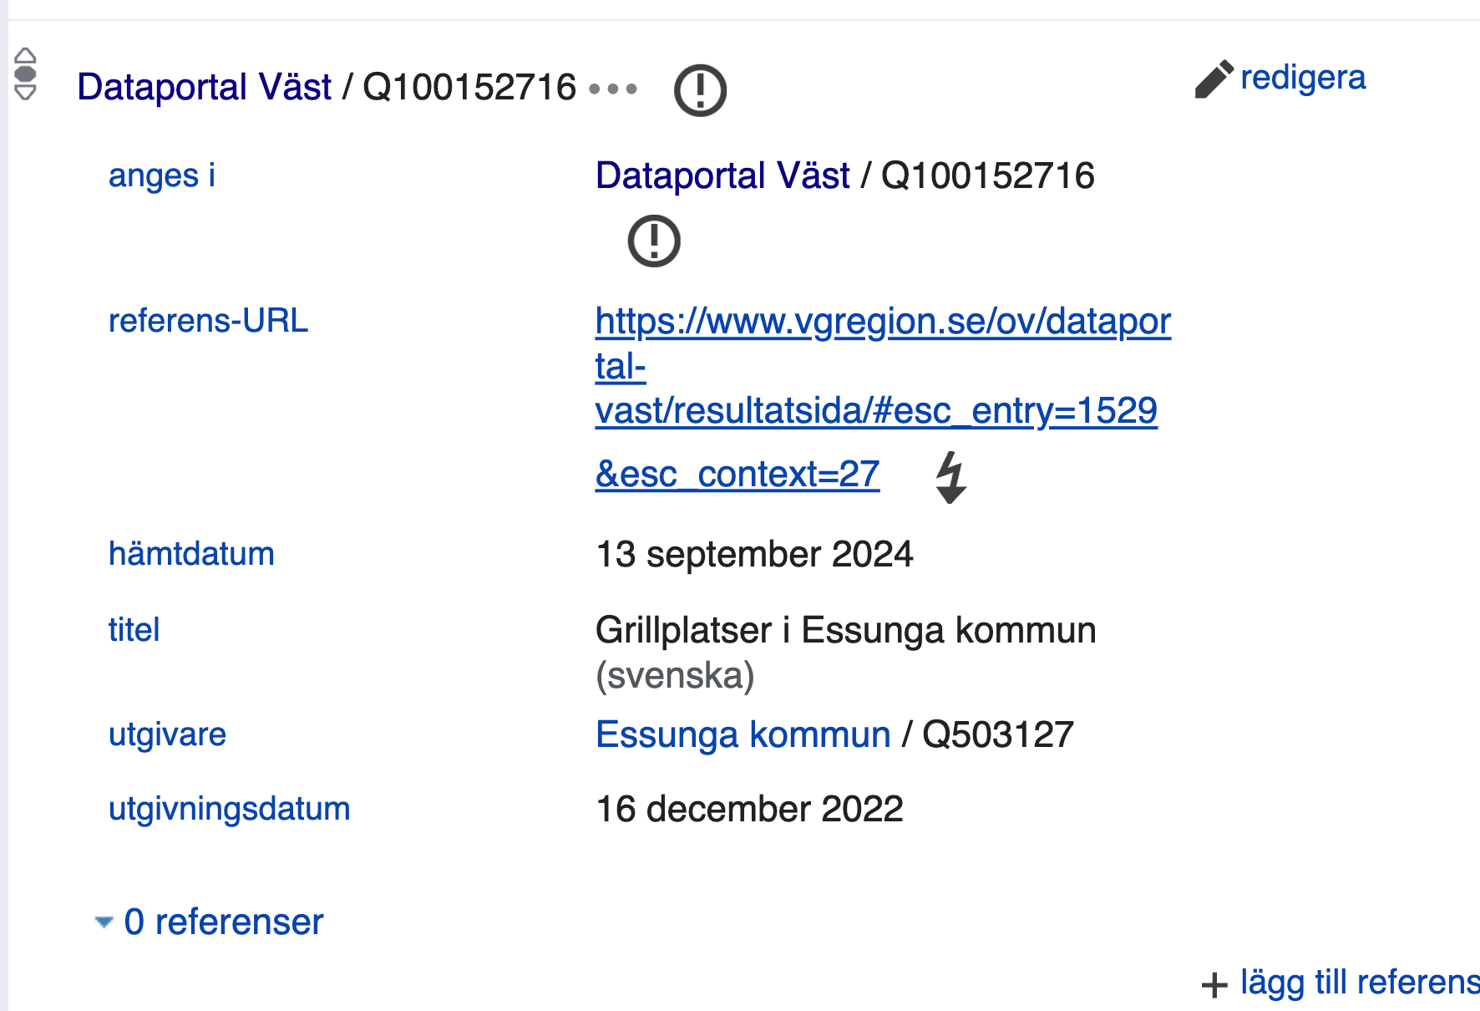Open the titel property link

[x=134, y=630]
